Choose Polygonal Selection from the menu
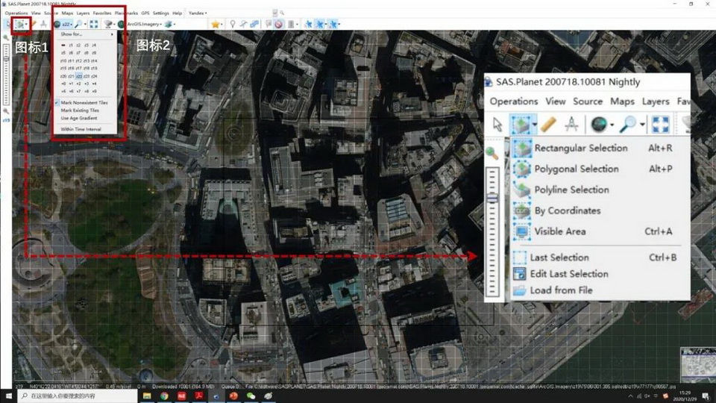The width and height of the screenshot is (716, 403). tap(576, 169)
